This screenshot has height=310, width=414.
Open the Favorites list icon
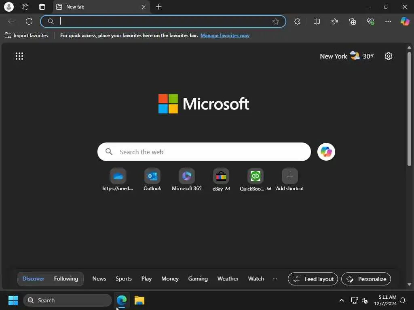tap(335, 21)
